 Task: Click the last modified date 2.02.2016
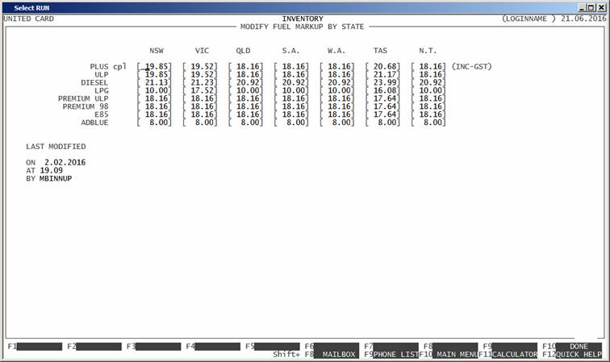(65, 163)
